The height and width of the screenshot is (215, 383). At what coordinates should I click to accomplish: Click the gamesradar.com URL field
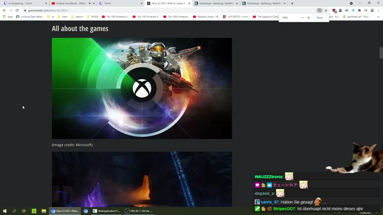tap(48, 10)
